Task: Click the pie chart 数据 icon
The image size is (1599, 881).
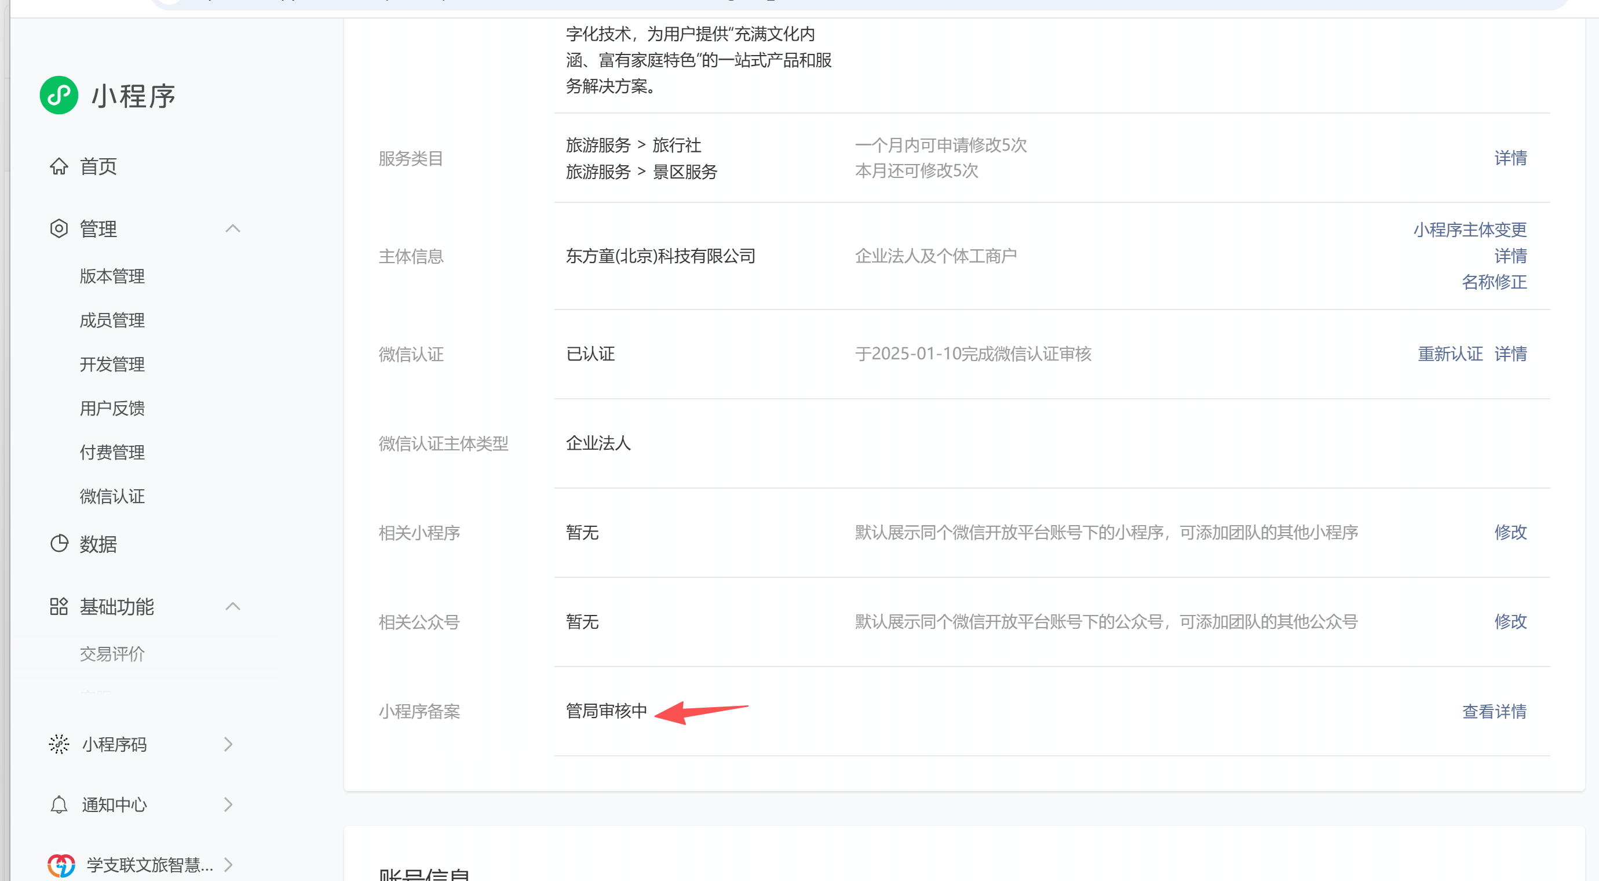Action: (x=59, y=543)
